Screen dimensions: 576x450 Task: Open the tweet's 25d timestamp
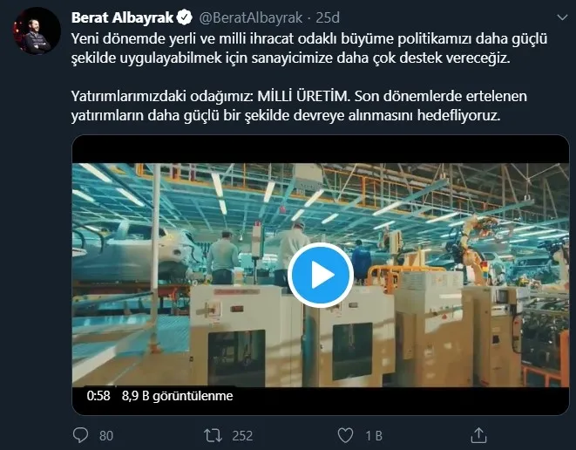pos(328,17)
